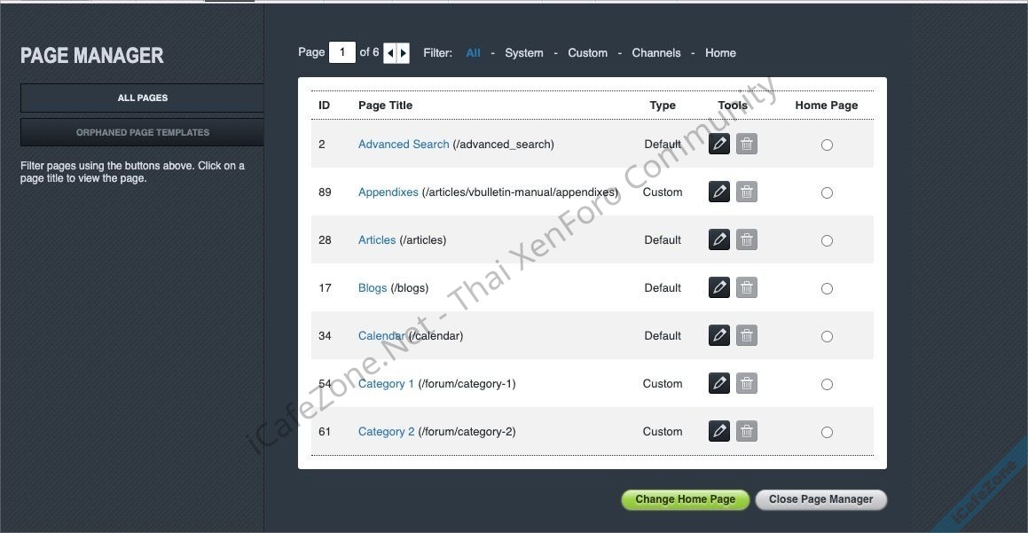1028x533 pixels.
Task: Filter pages by System
Action: pyautogui.click(x=523, y=53)
